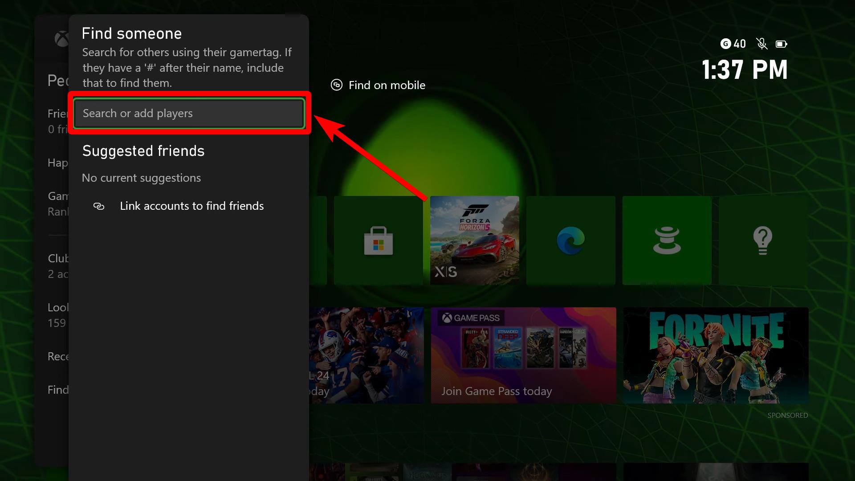Click the link accounts chain icon

coord(99,206)
